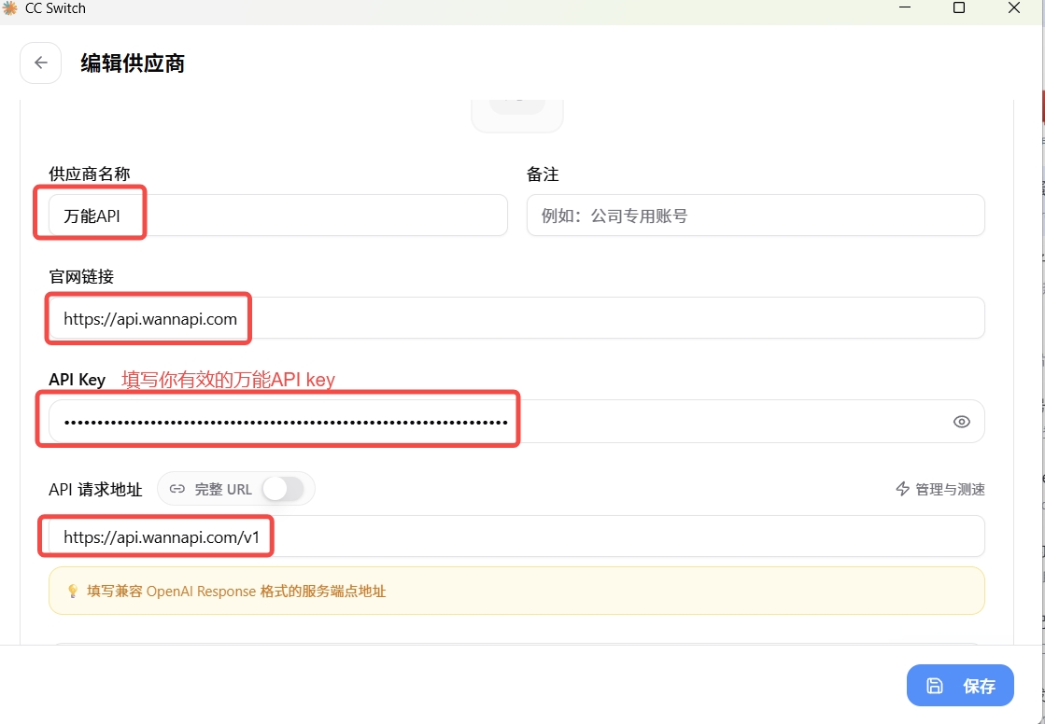This screenshot has height=724, width=1045.
Task: Click the lightning icon beside 管理与测速
Action: (x=902, y=489)
